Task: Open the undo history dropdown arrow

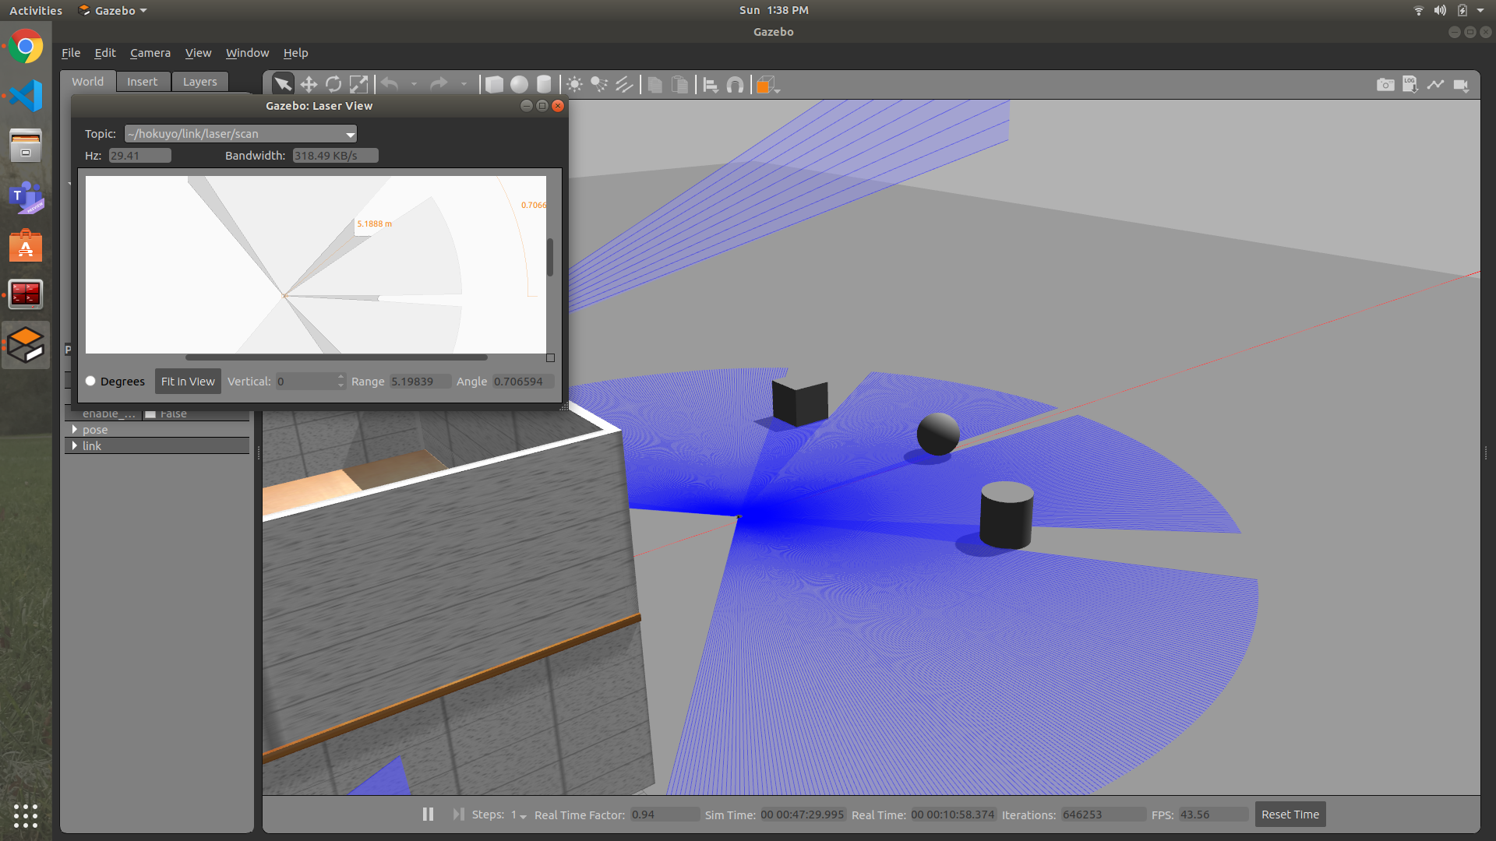Action: point(414,84)
